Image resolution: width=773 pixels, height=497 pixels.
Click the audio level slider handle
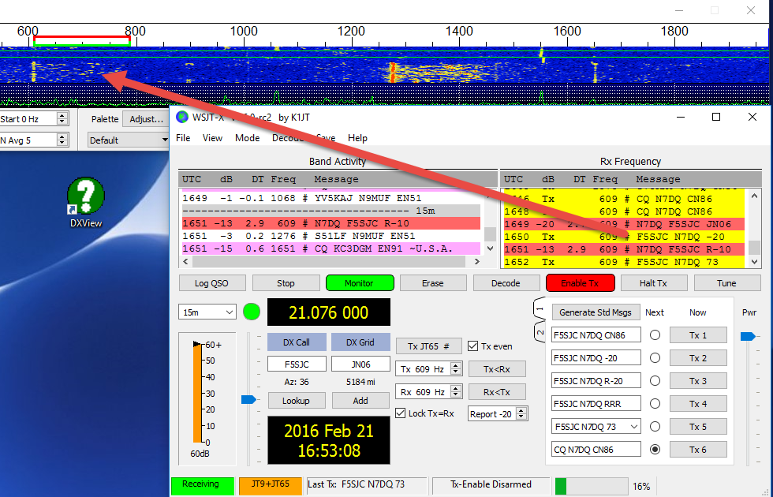coord(248,399)
